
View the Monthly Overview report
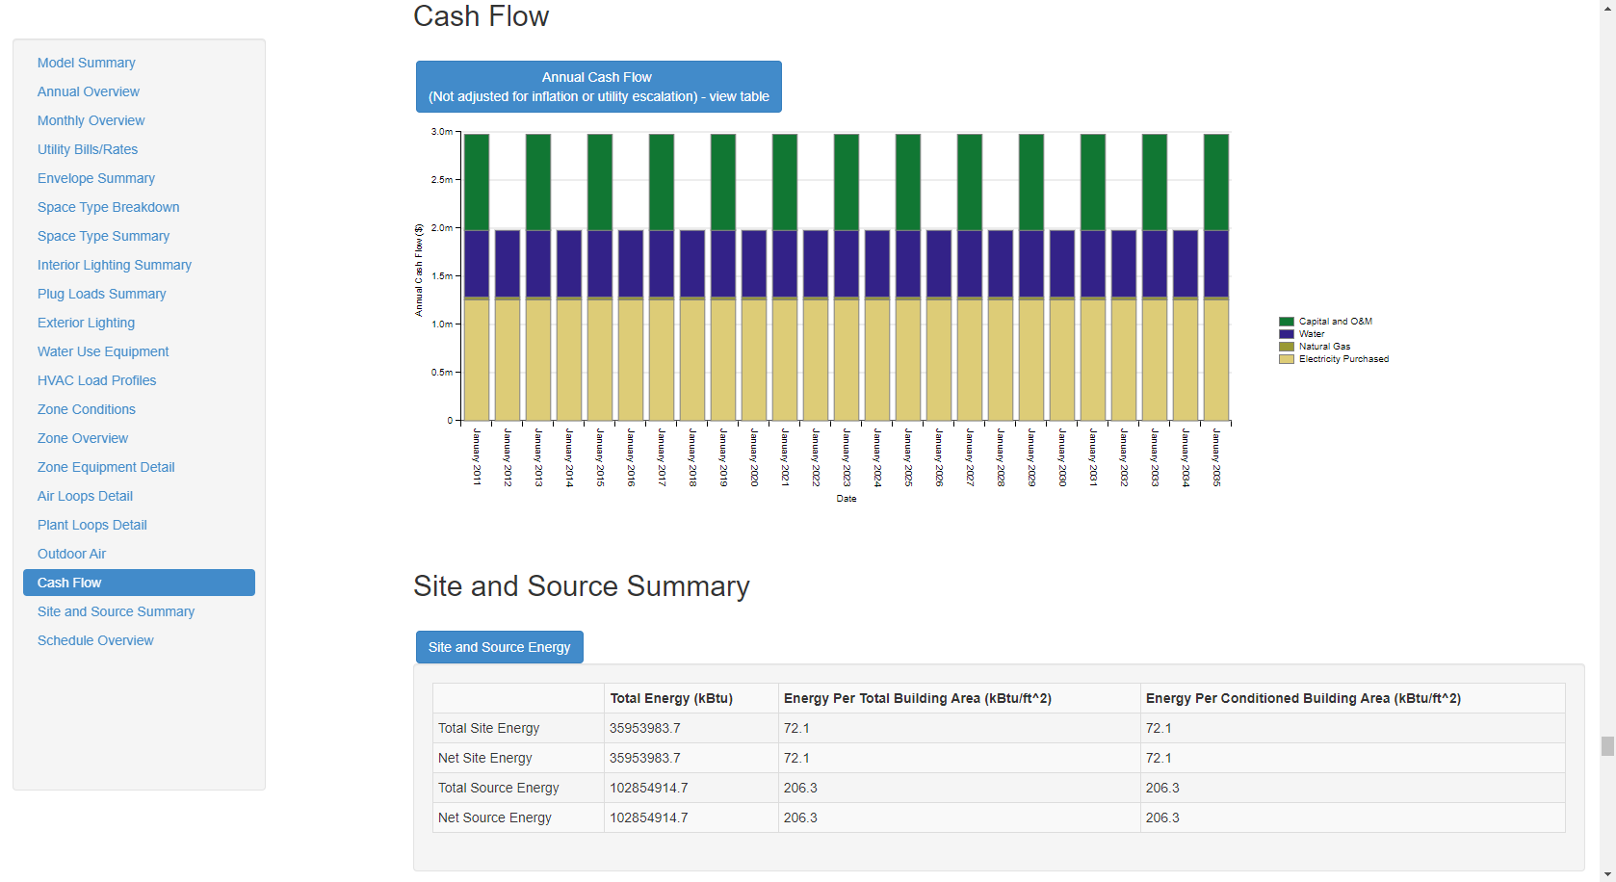(x=91, y=119)
